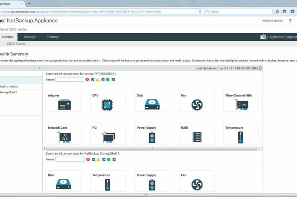Bookmark this page with the star icon

click(x=277, y=11)
